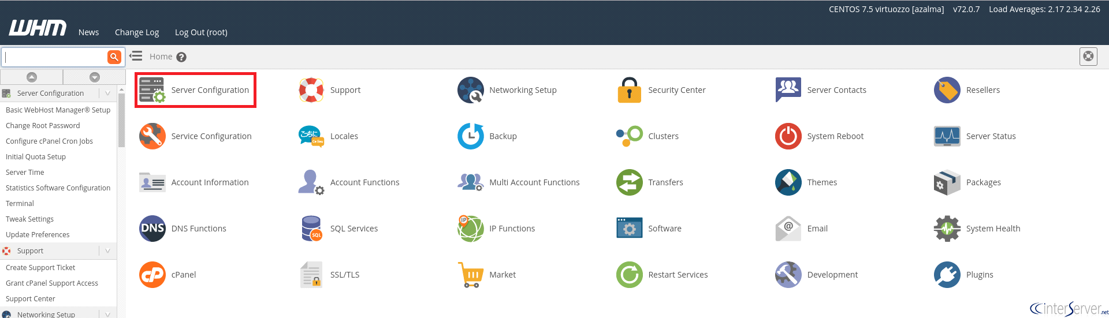Click the Home help question mark
The height and width of the screenshot is (318, 1109).
181,57
